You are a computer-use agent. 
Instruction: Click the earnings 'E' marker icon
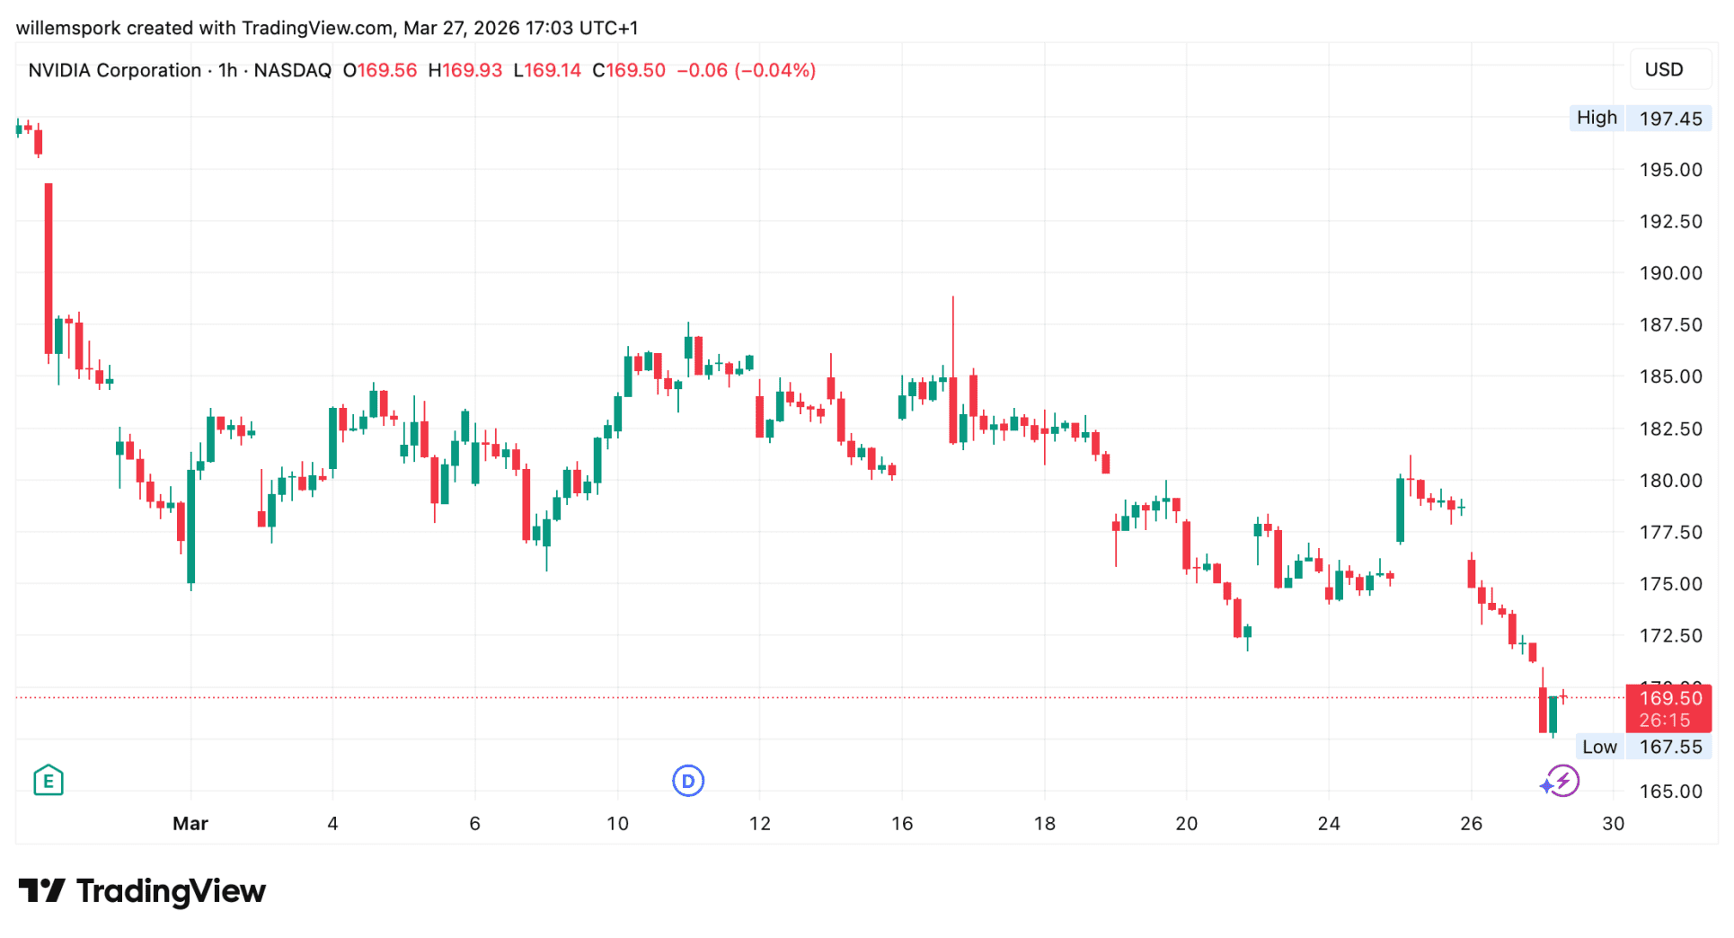[x=49, y=781]
